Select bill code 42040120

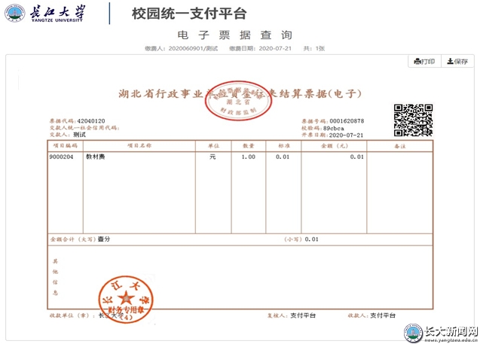(91, 121)
